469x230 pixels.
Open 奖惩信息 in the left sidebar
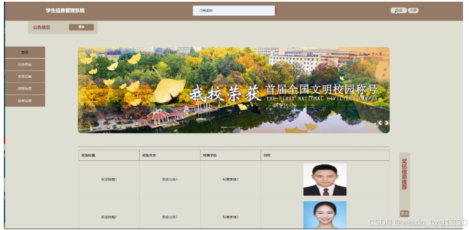coord(25,77)
